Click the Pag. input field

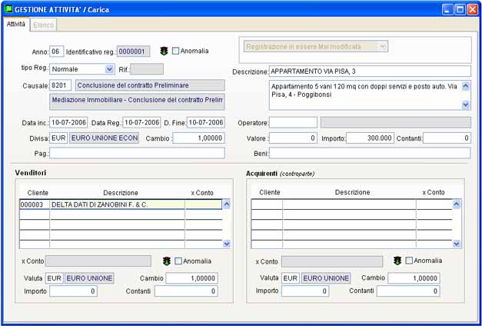coord(137,153)
